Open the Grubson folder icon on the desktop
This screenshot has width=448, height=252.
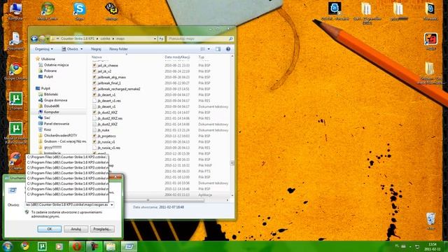coord(430,73)
